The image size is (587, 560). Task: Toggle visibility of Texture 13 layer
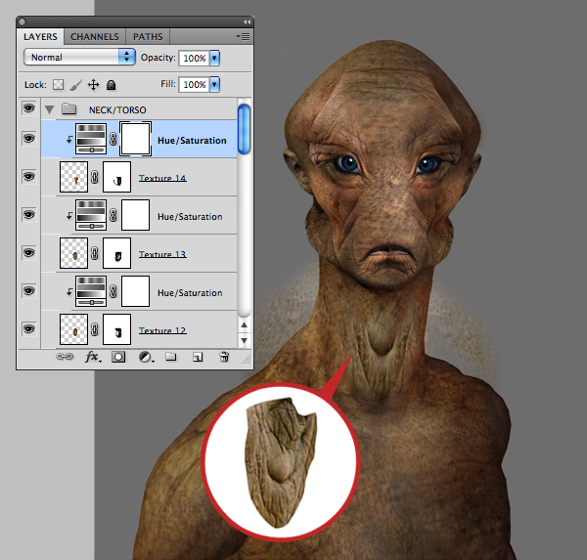(x=28, y=253)
